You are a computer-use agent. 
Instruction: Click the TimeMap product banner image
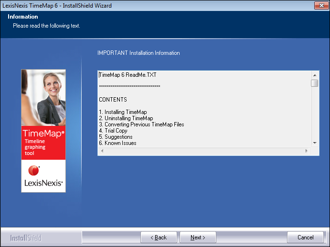pos(43,131)
